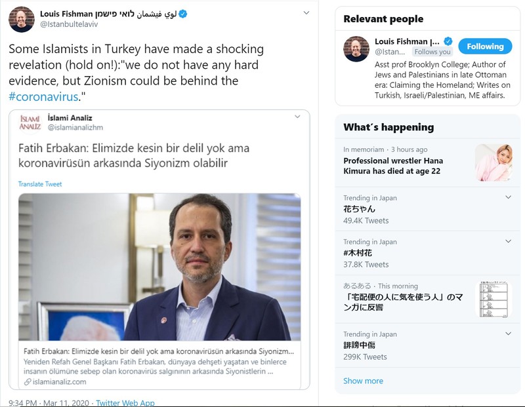Click Translate Tweet link
Image resolution: width=525 pixels, height=407 pixels.
coord(40,184)
